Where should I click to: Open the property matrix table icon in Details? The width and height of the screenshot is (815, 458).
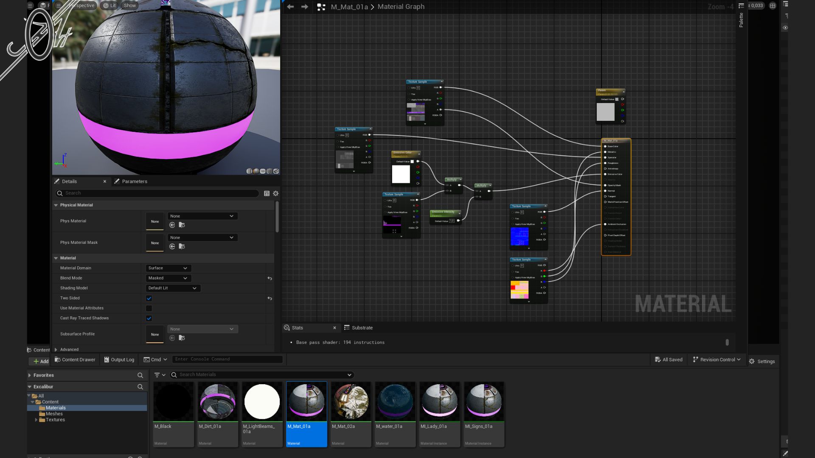pos(267,193)
